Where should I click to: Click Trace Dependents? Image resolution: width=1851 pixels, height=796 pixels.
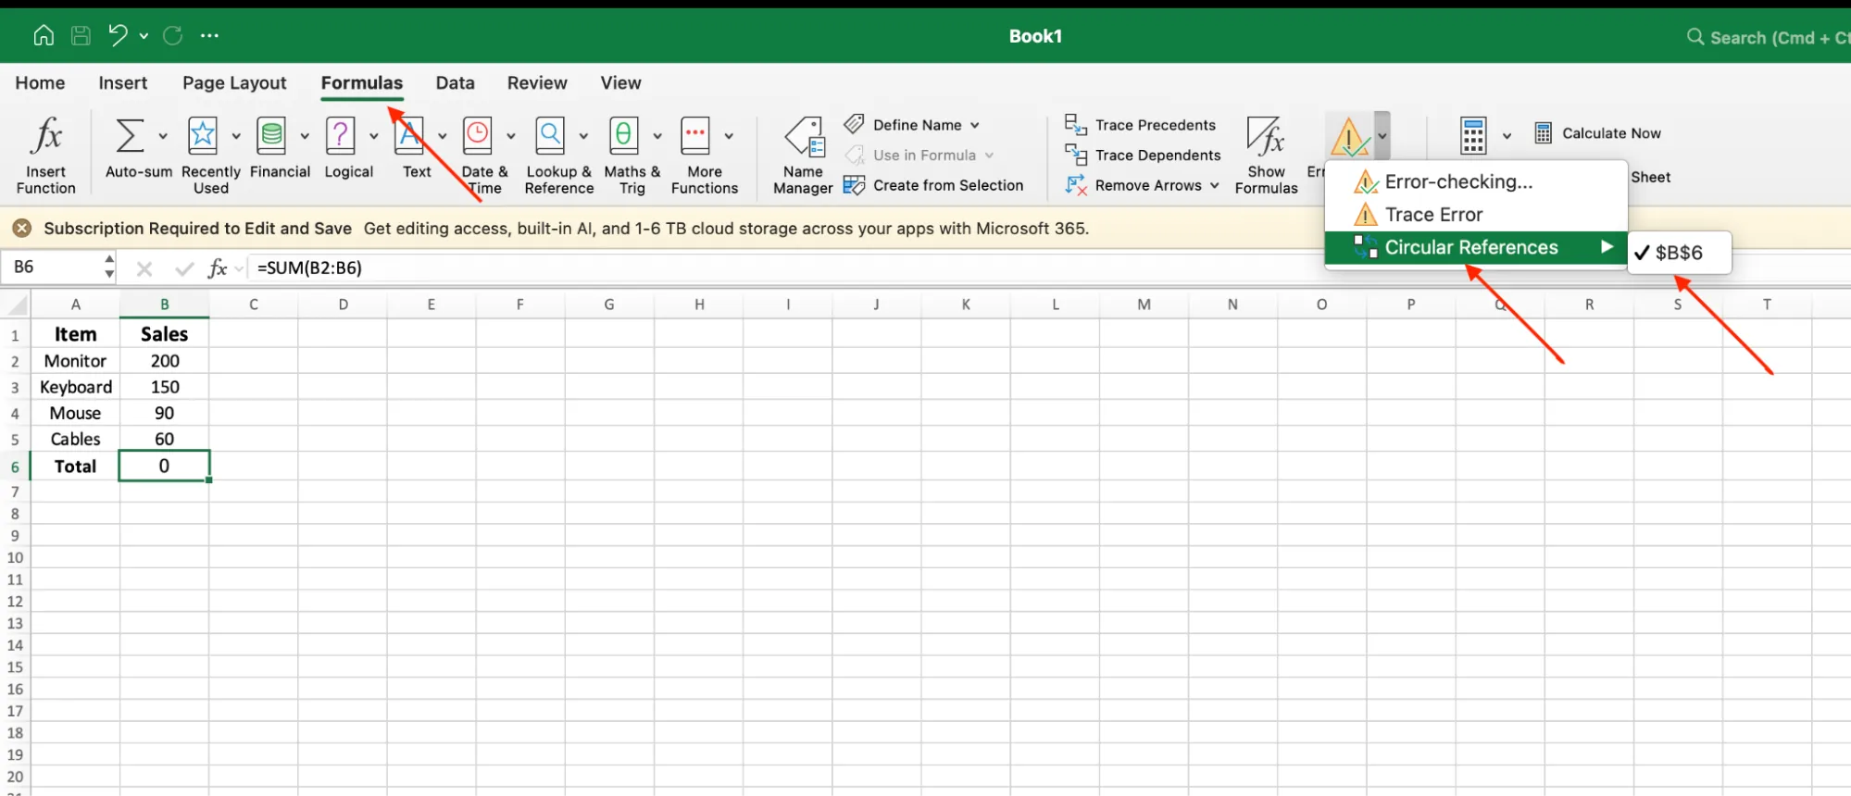[1143, 155]
